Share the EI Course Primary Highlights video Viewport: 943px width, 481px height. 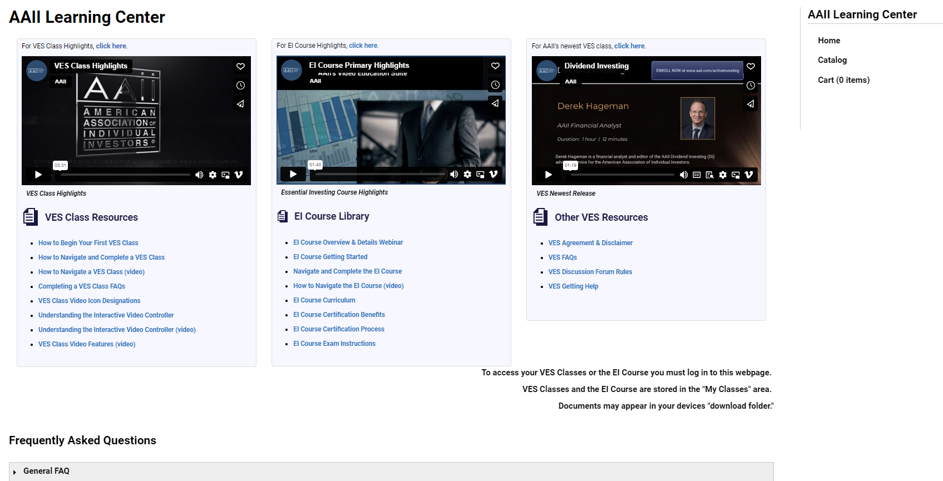tap(495, 103)
